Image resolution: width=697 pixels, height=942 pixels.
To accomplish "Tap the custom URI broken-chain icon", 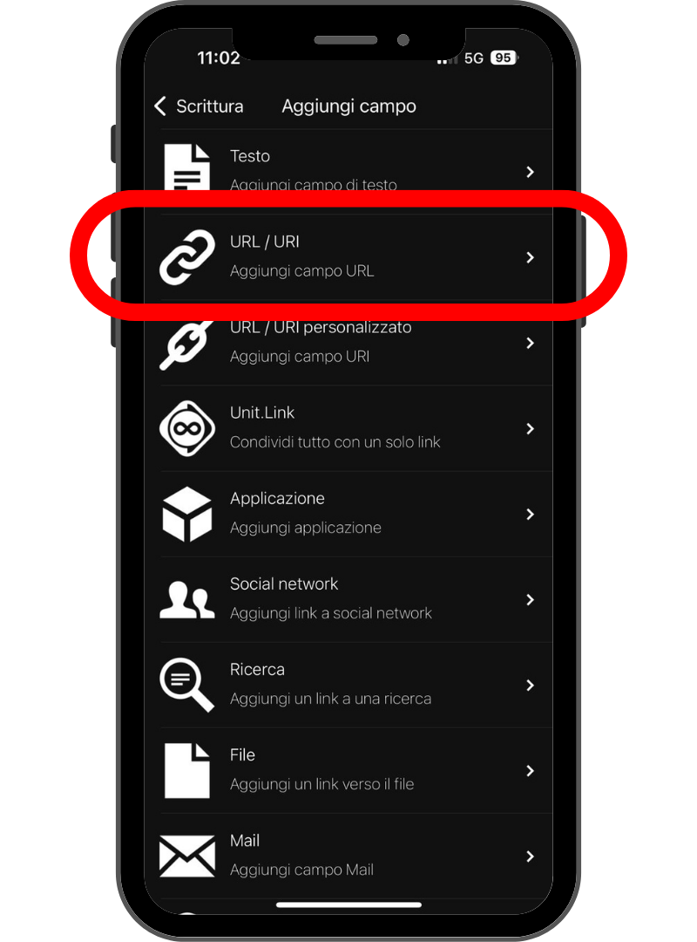I will click(x=186, y=344).
